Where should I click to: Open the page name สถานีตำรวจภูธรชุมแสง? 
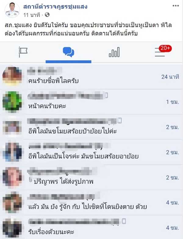[55, 6]
